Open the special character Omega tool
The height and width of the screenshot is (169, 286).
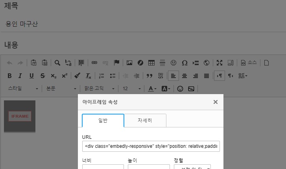pyautogui.click(x=185, y=63)
